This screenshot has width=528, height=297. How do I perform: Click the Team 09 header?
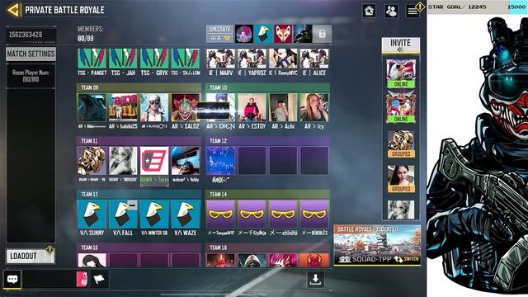point(139,87)
